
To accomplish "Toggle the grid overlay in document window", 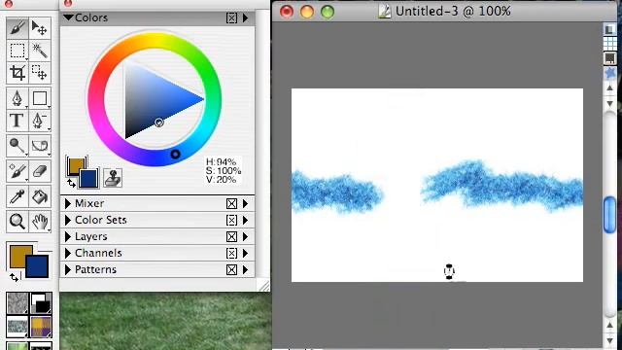I will 609,43.
